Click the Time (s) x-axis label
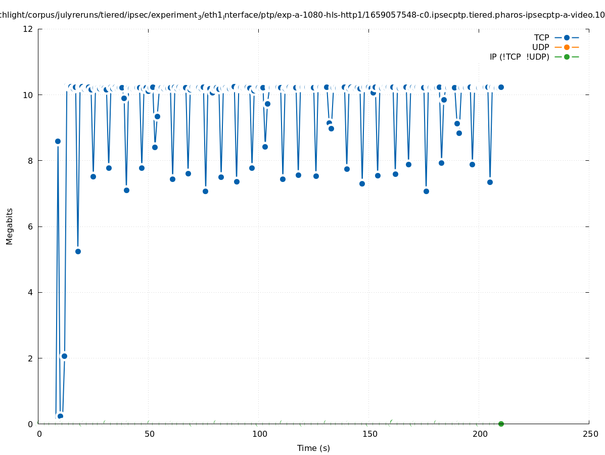This screenshot has width=605, height=455. click(313, 448)
